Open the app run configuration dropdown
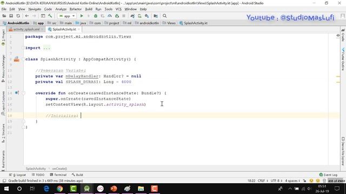Screen dimensions: 346x194 point(67,16)
